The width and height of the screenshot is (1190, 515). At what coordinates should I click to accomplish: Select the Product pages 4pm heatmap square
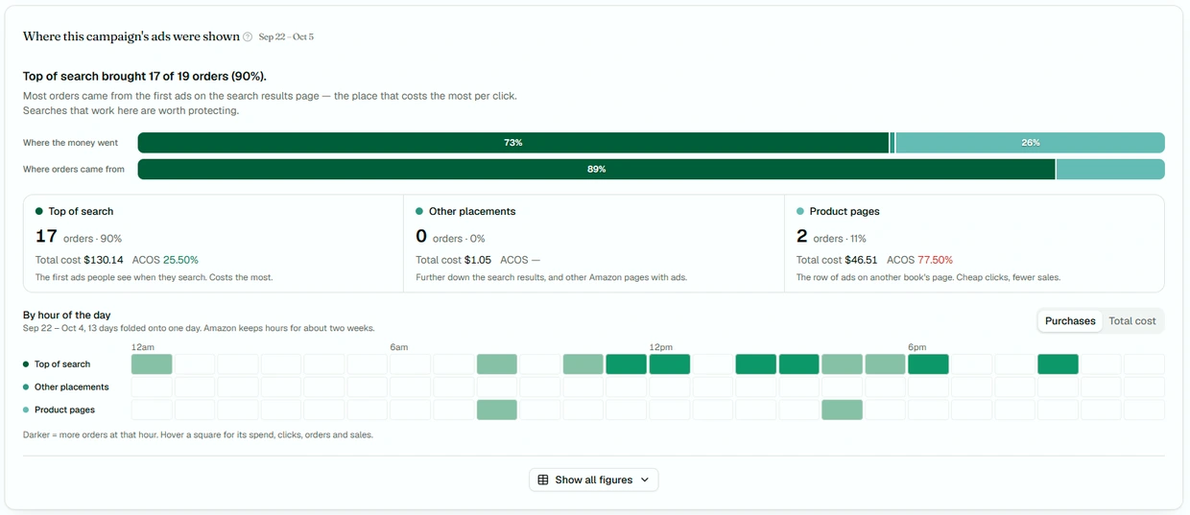(x=842, y=410)
